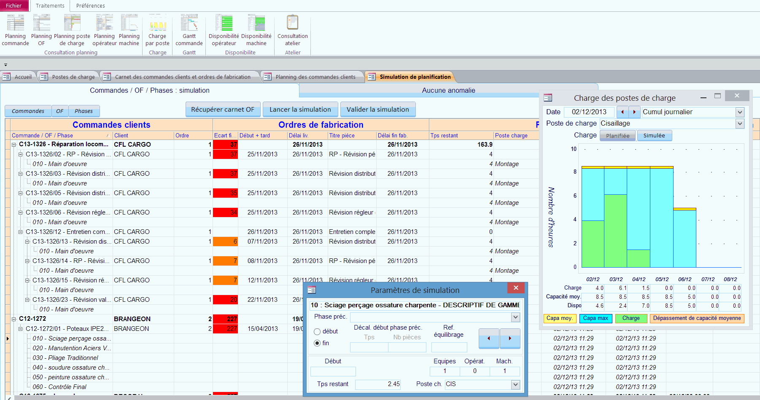This screenshot has height=400, width=760.
Task: Toggle the Planifiée charge view
Action: tap(617, 135)
